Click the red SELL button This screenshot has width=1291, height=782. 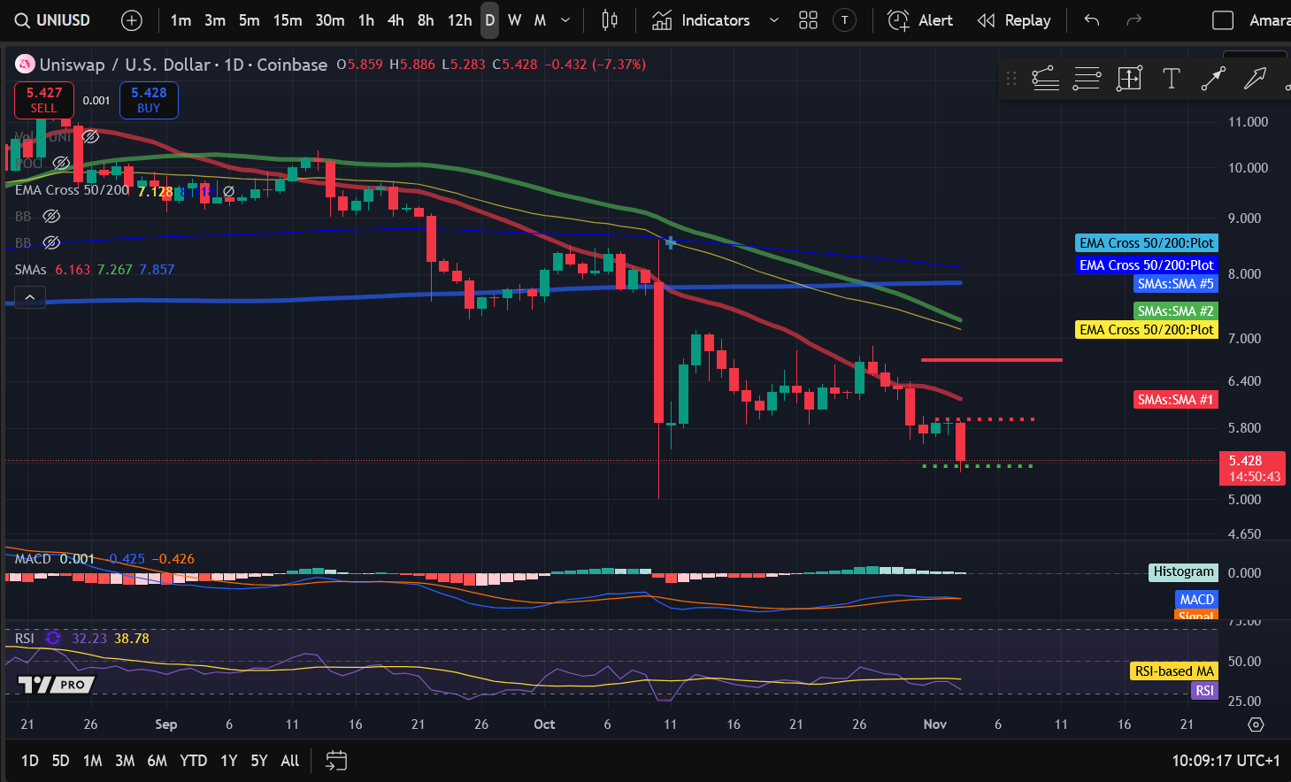click(43, 100)
